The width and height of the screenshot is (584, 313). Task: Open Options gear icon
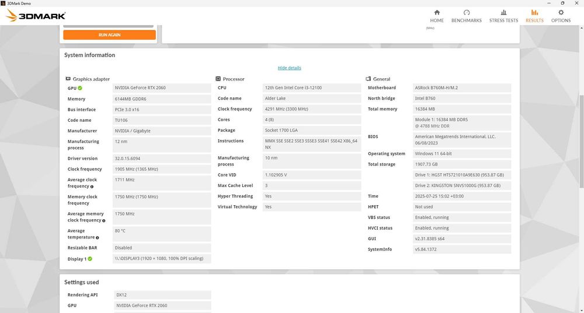click(x=561, y=13)
